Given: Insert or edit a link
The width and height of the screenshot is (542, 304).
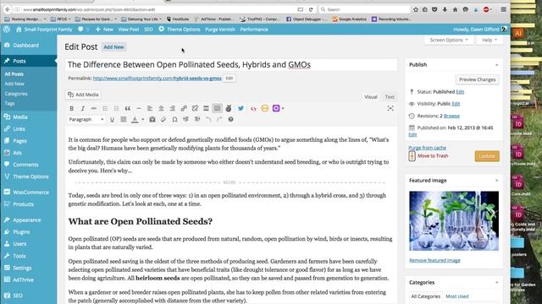Looking at the screenshot, I should tap(184, 108).
